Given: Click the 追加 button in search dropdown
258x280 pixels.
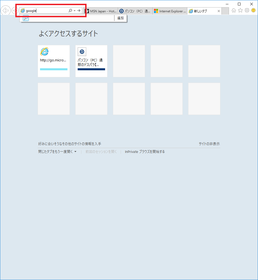Looking at the screenshot, I should click(x=120, y=18).
